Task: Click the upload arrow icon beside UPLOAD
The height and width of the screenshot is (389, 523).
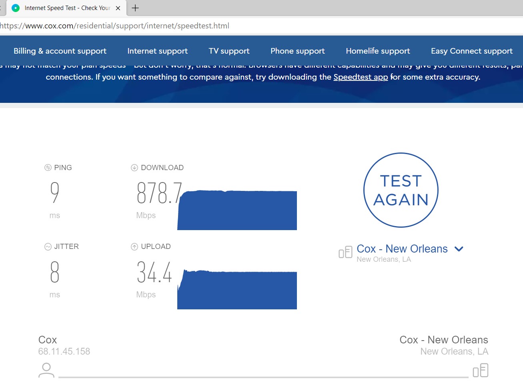Action: [x=134, y=247]
